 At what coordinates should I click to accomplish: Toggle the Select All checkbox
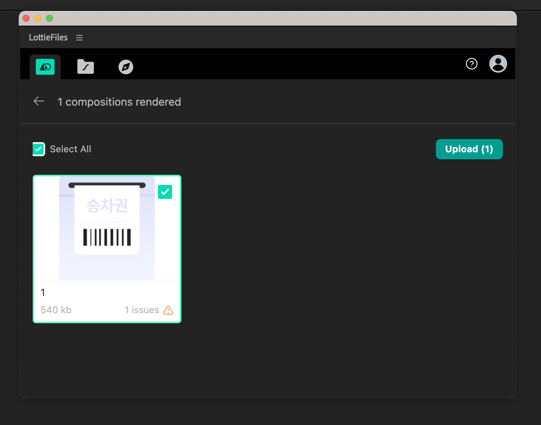tap(39, 149)
